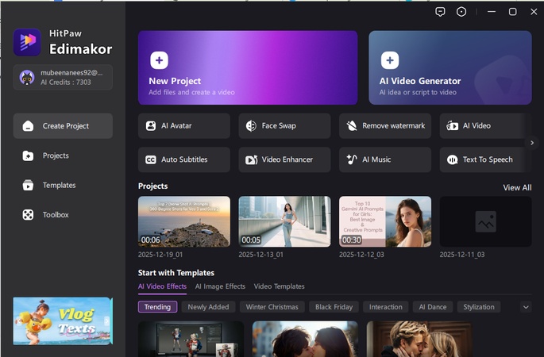Open the AI Avatar tool

click(x=183, y=125)
